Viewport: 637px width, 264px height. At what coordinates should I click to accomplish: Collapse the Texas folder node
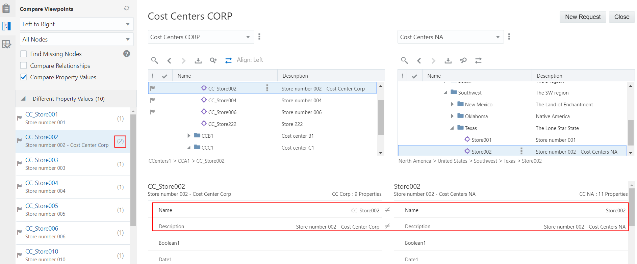pyautogui.click(x=452, y=128)
